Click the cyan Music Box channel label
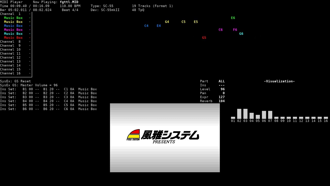Image resolution: width=330 pixels, height=186 pixels. pyautogui.click(x=13, y=34)
